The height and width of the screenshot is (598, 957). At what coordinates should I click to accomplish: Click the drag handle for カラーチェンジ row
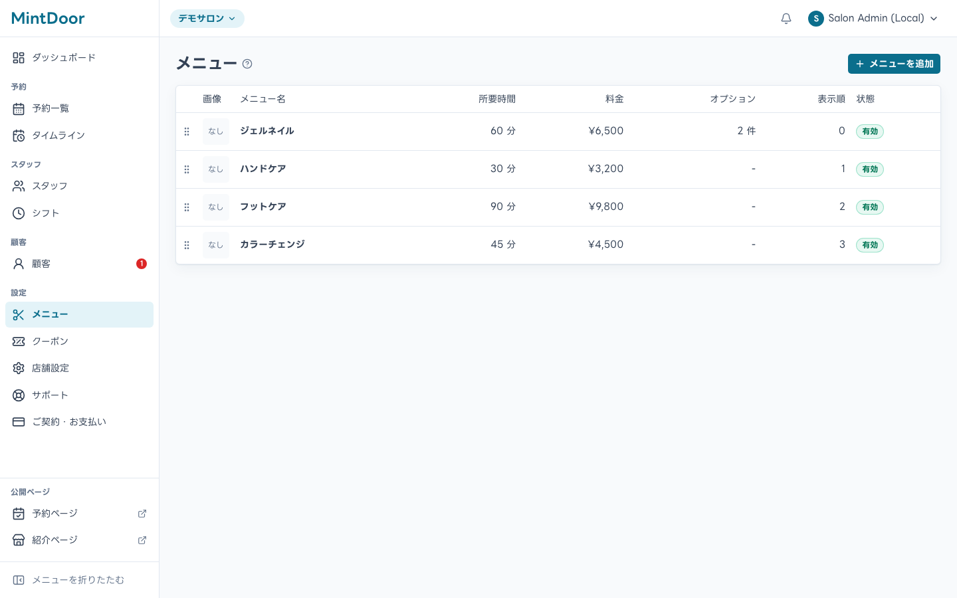click(x=187, y=245)
